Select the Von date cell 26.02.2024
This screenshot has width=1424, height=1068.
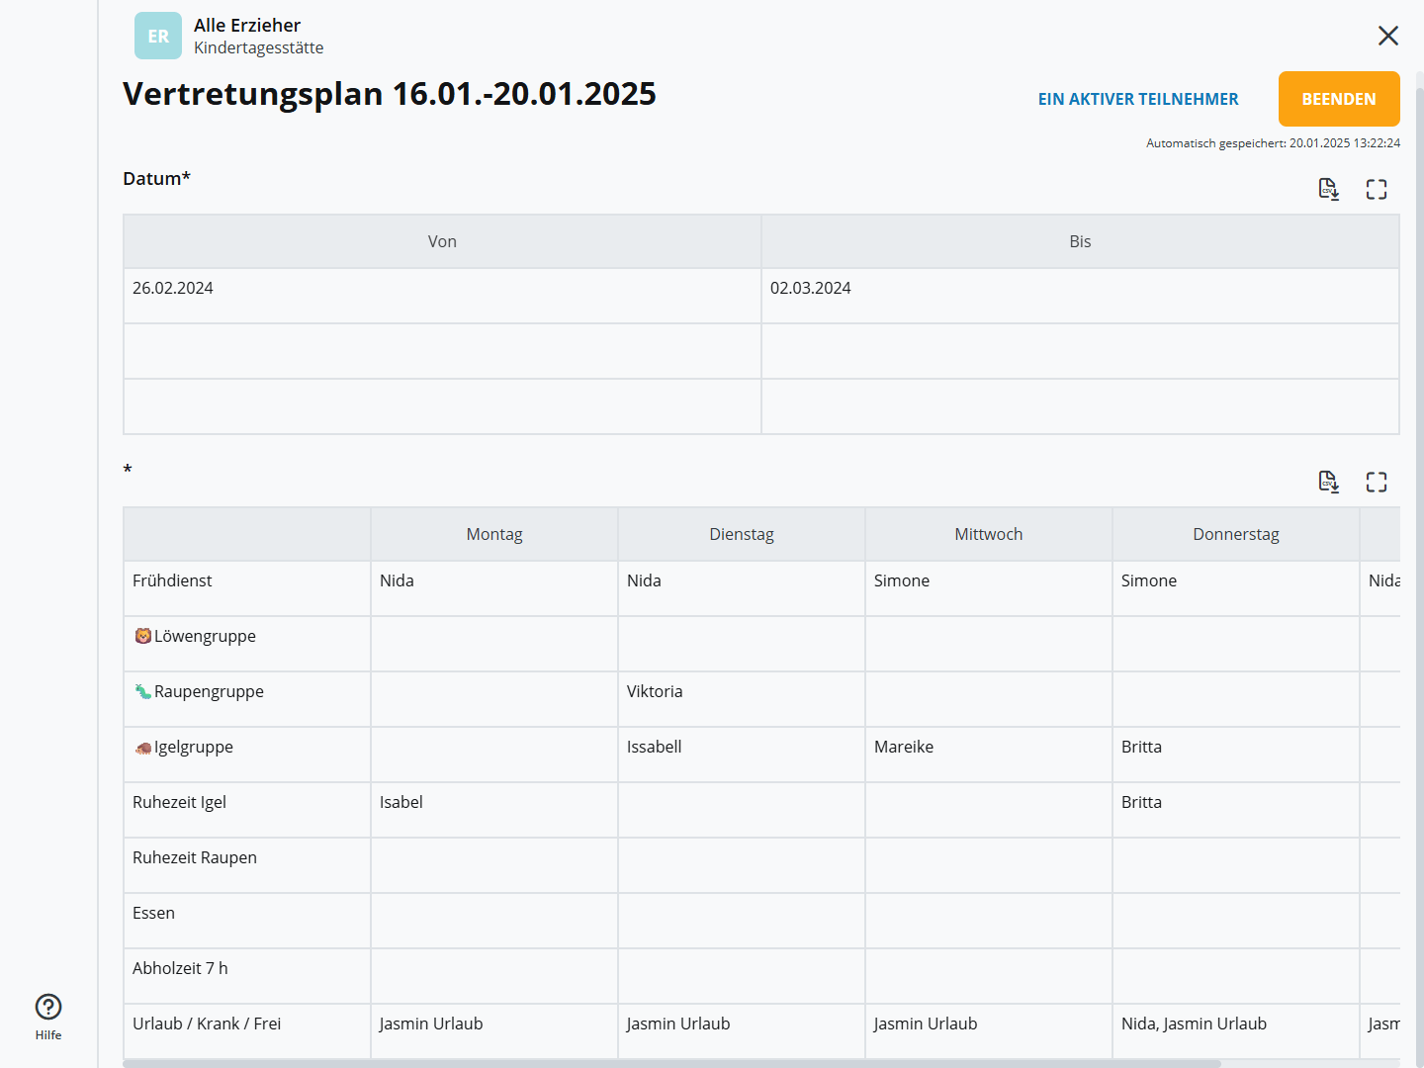click(442, 295)
